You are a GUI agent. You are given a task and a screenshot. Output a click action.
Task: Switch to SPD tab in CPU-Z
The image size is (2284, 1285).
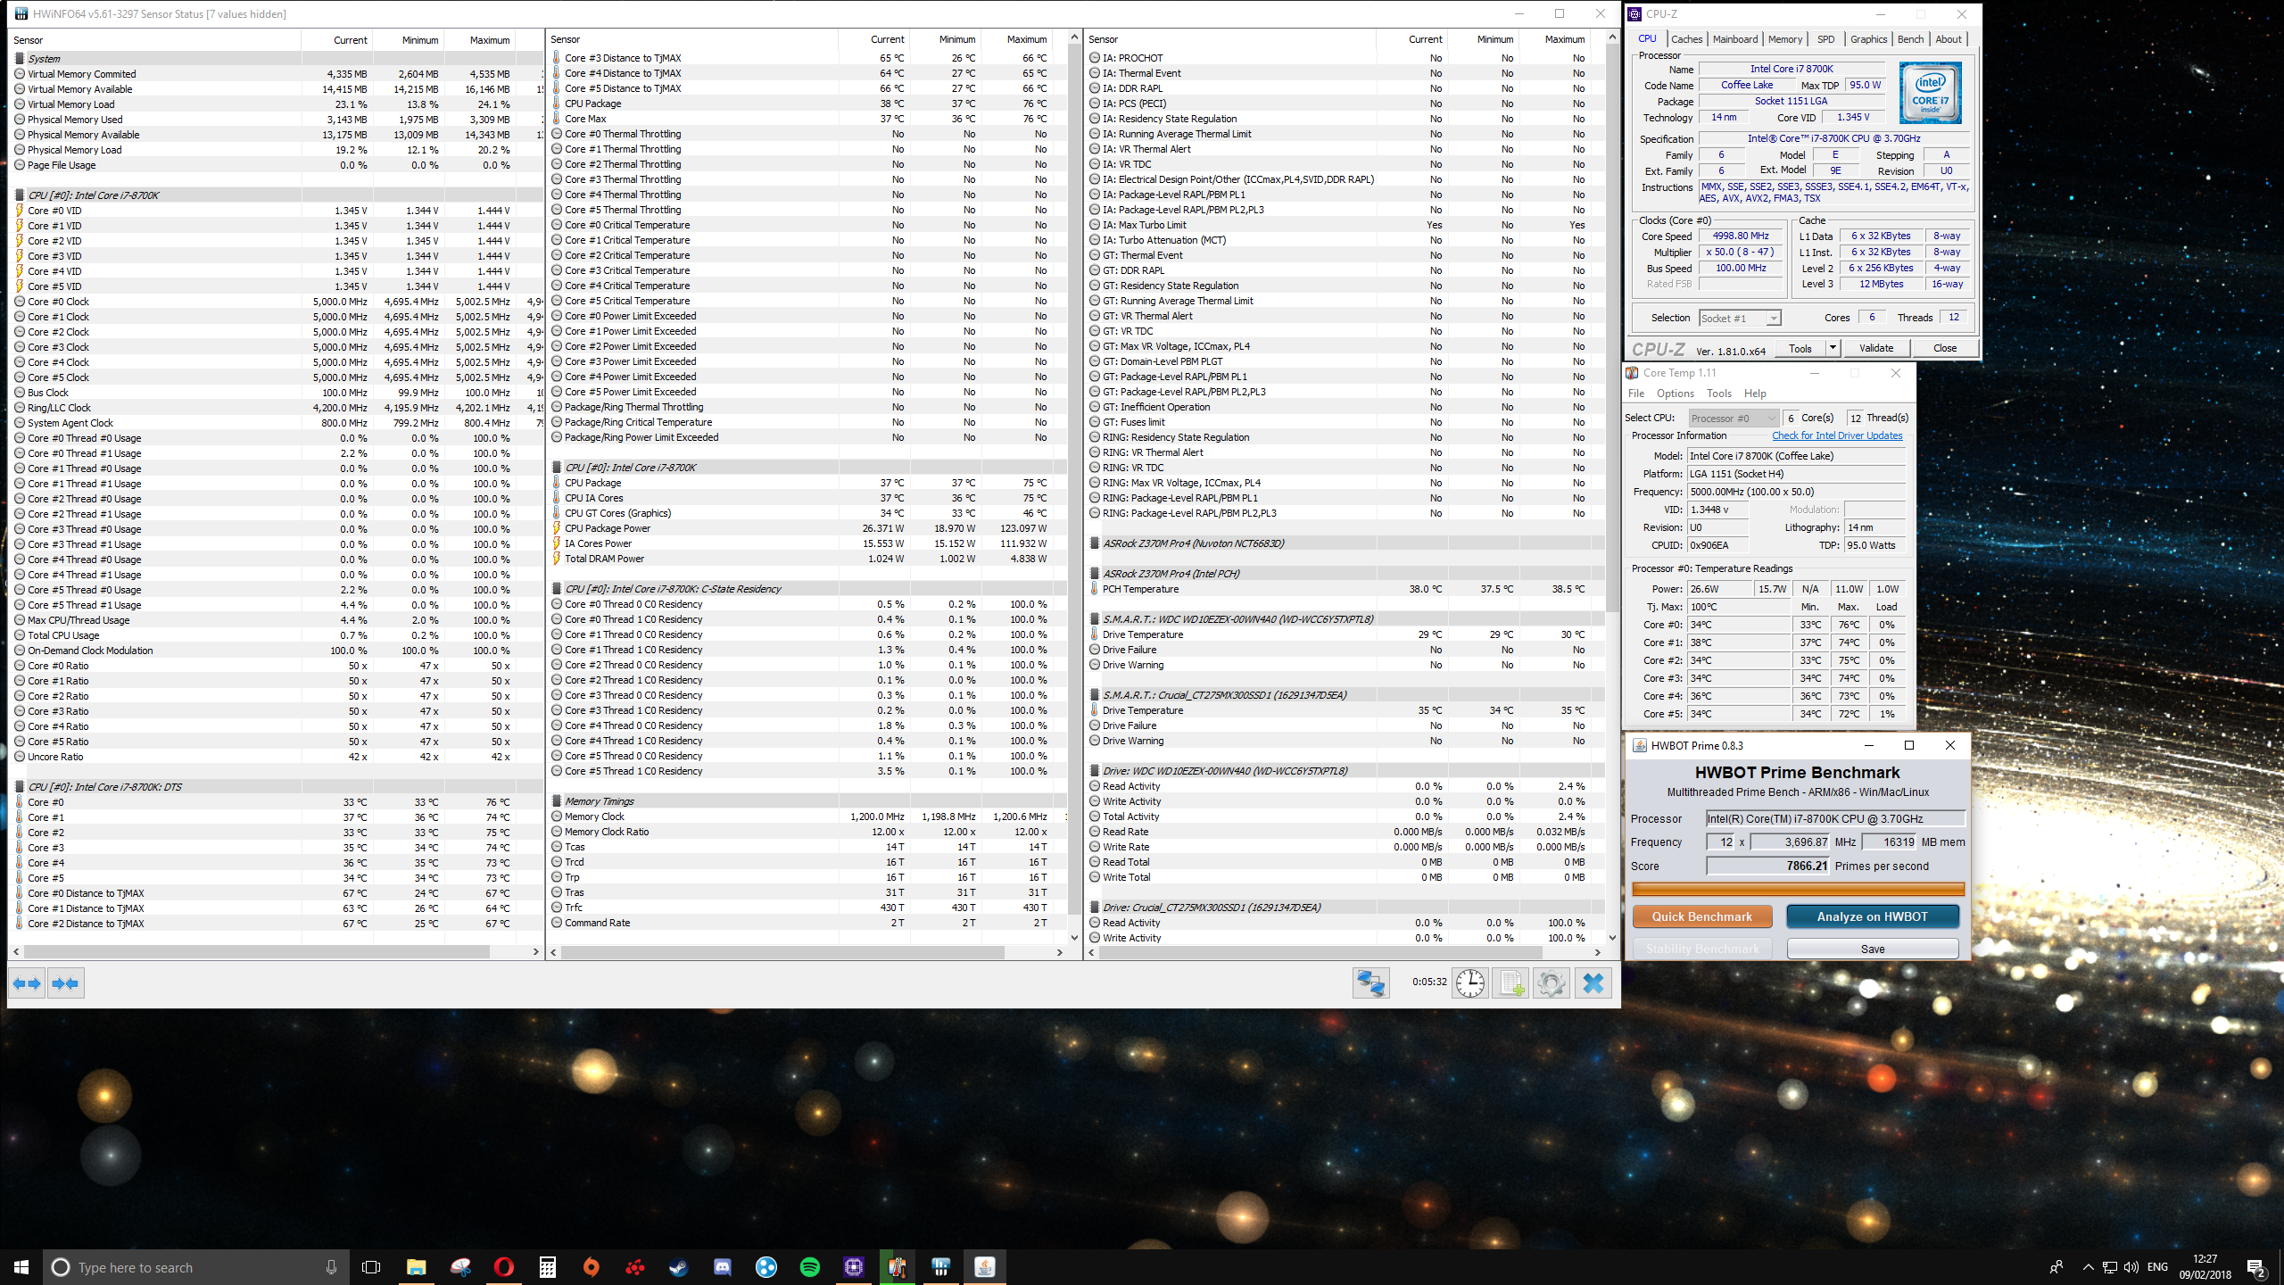pos(1826,39)
